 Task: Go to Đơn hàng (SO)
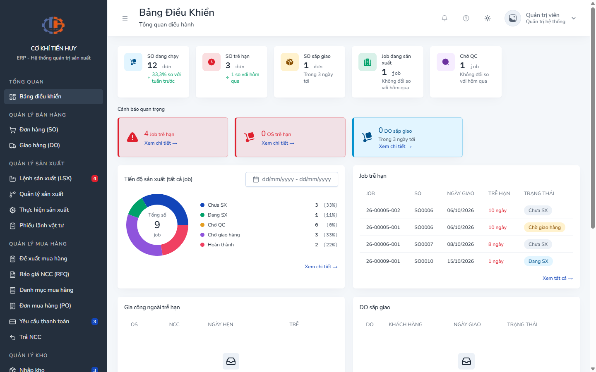[x=53, y=130]
